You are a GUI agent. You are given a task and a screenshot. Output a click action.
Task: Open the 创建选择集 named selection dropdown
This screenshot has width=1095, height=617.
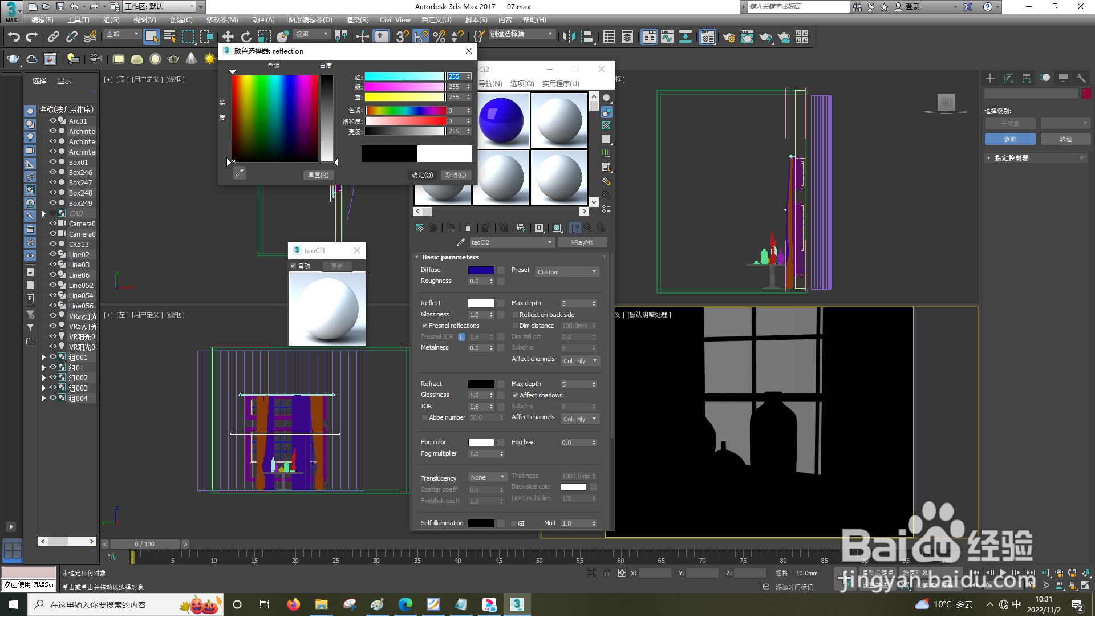521,34
